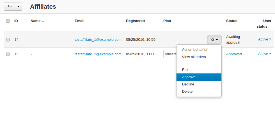Image resolution: width=275 pixels, height=129 pixels.
Task: Open affiliate ID 15 link
Action: point(16,54)
